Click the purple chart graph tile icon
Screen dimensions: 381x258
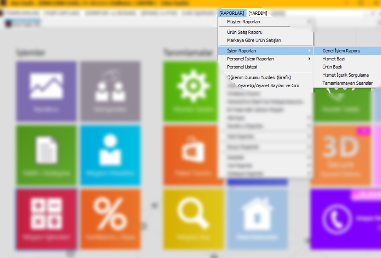(x=46, y=91)
